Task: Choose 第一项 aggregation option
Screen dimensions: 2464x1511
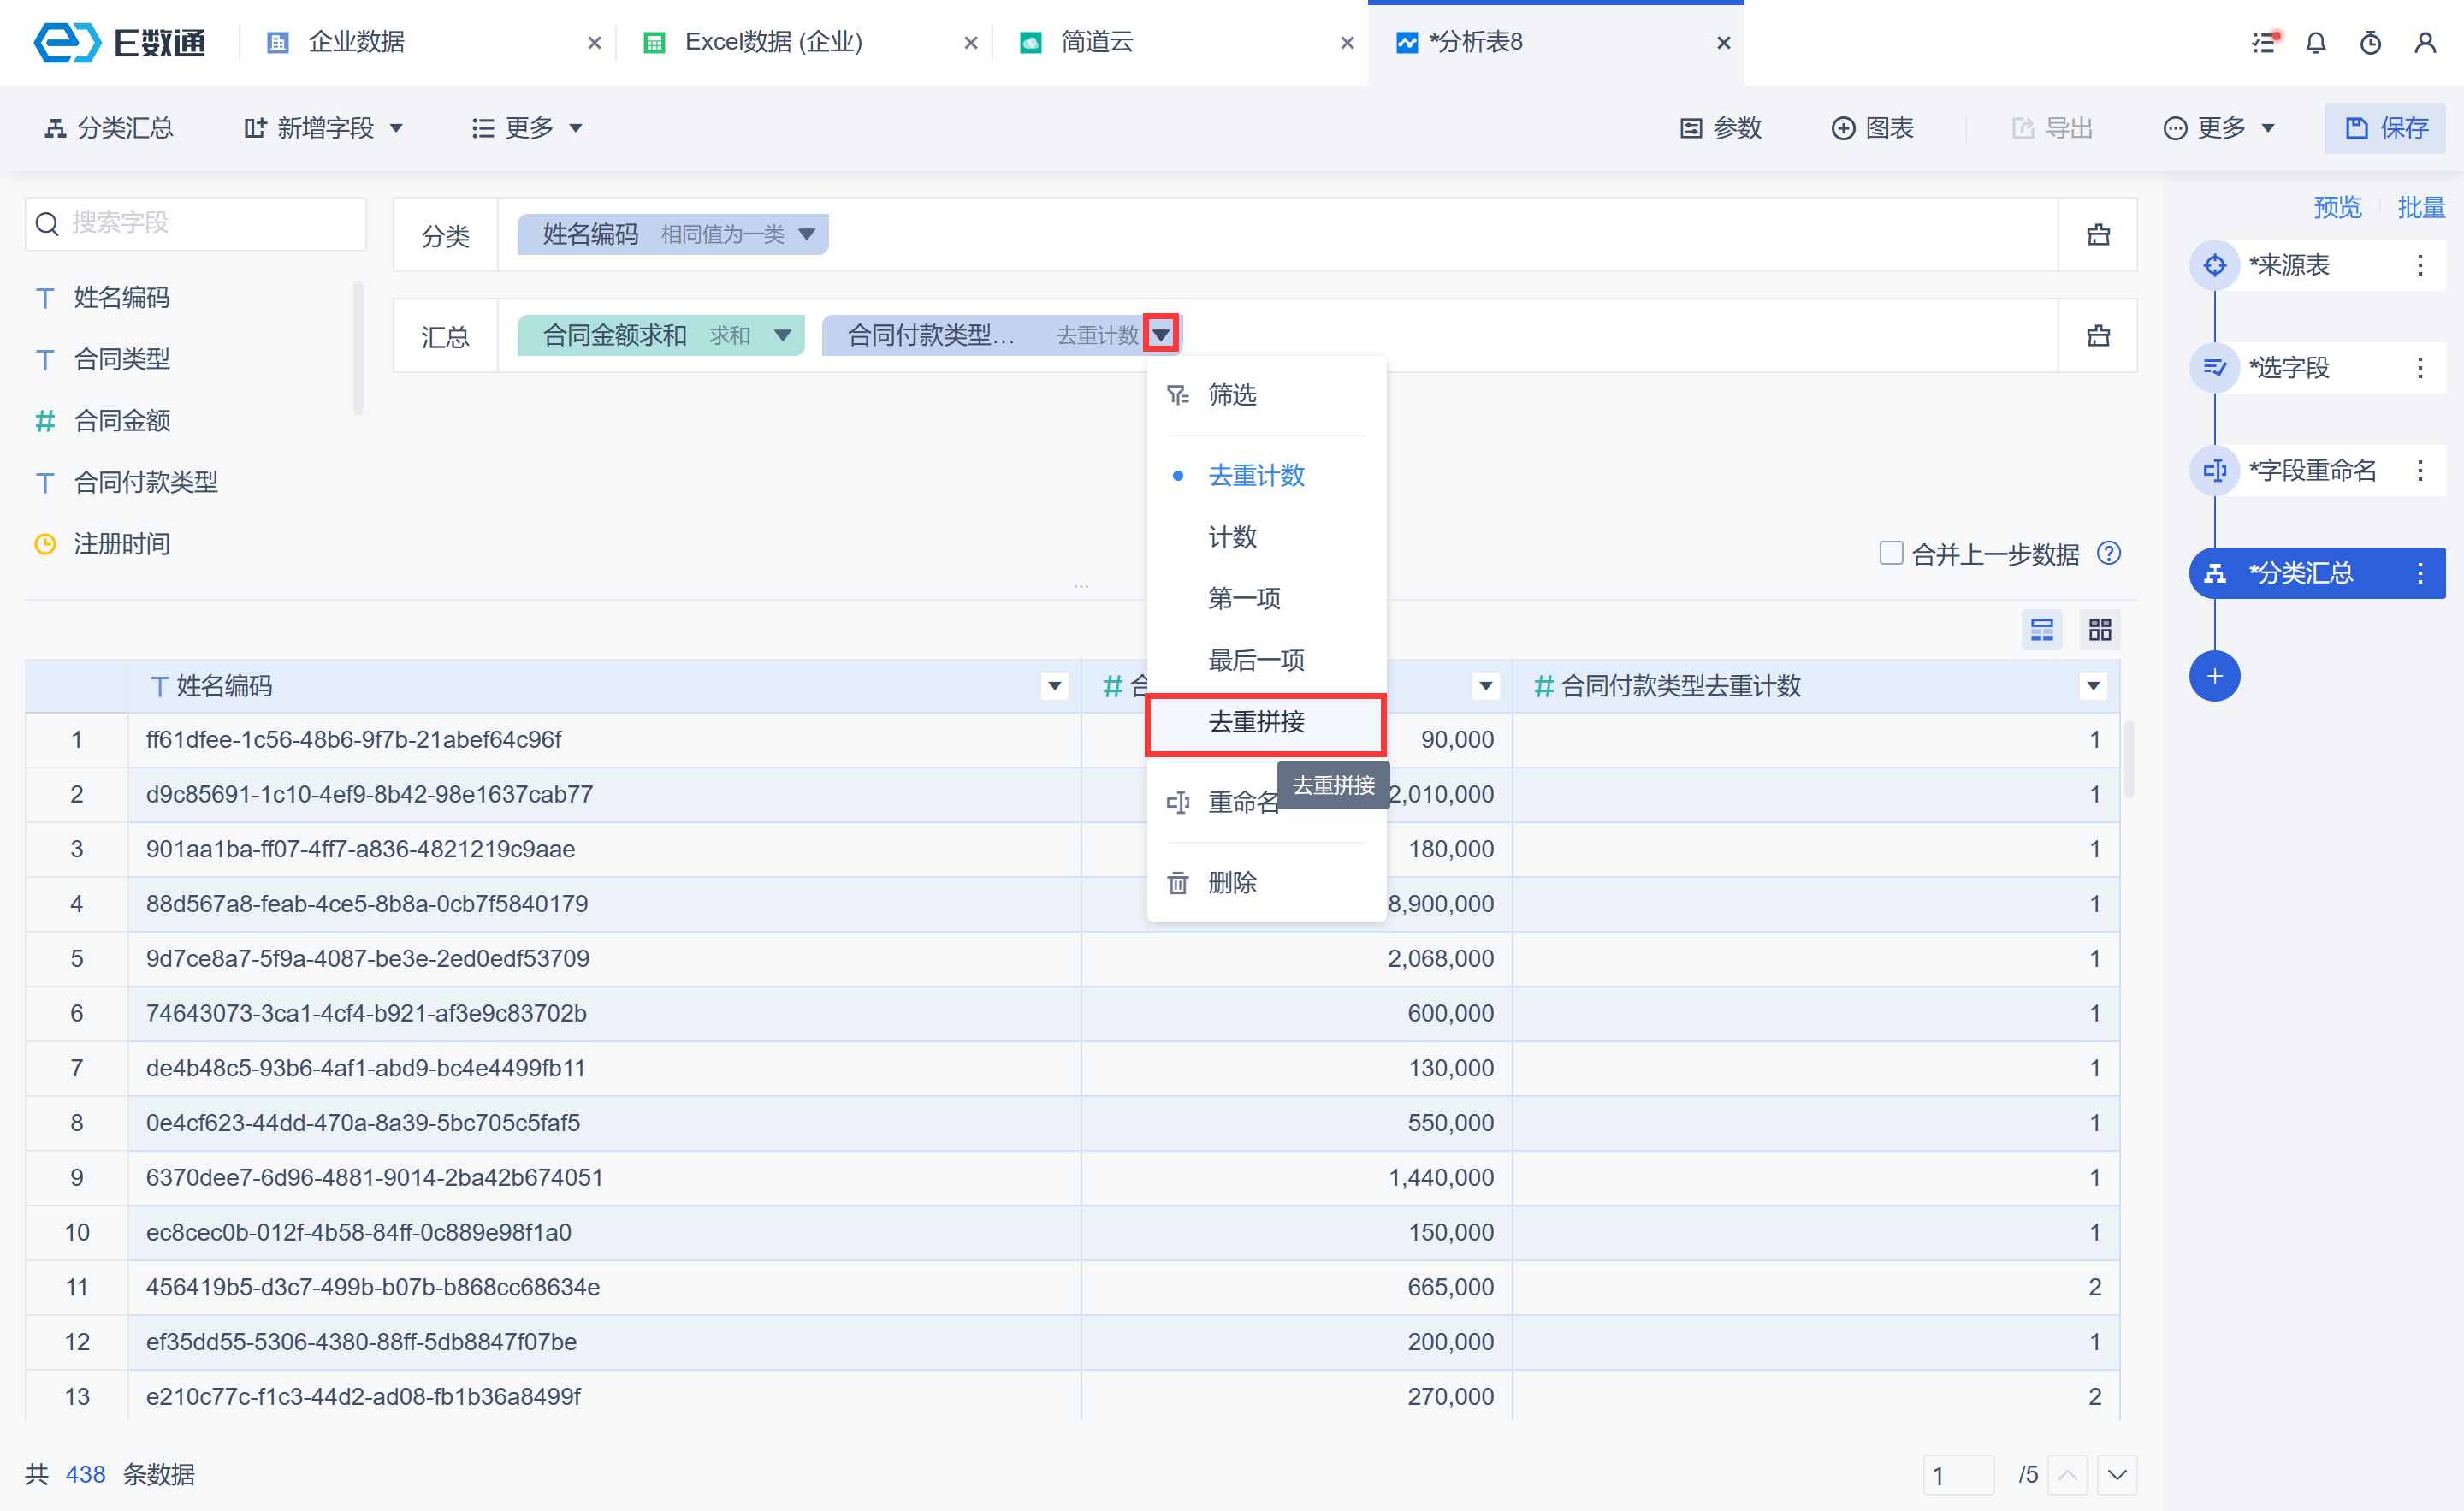Action: pyautogui.click(x=1244, y=599)
